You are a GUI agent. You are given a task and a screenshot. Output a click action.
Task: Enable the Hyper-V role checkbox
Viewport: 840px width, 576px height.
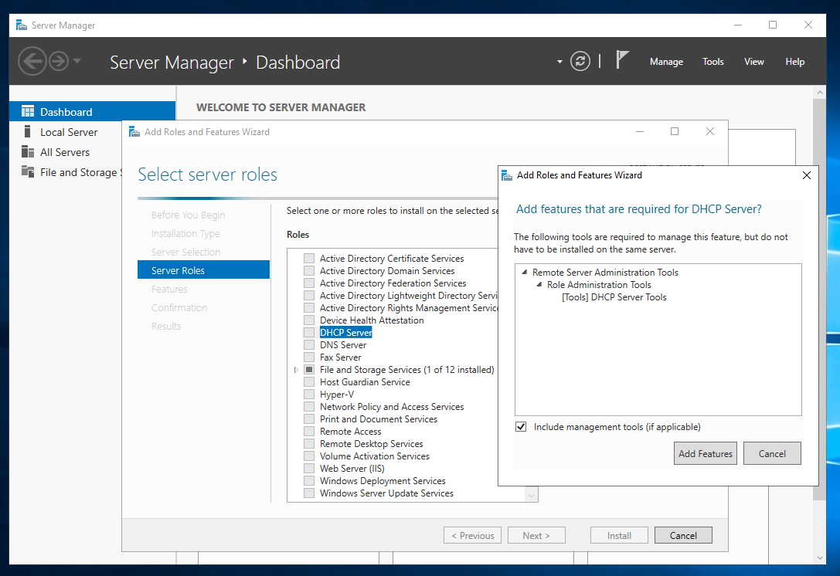[309, 395]
